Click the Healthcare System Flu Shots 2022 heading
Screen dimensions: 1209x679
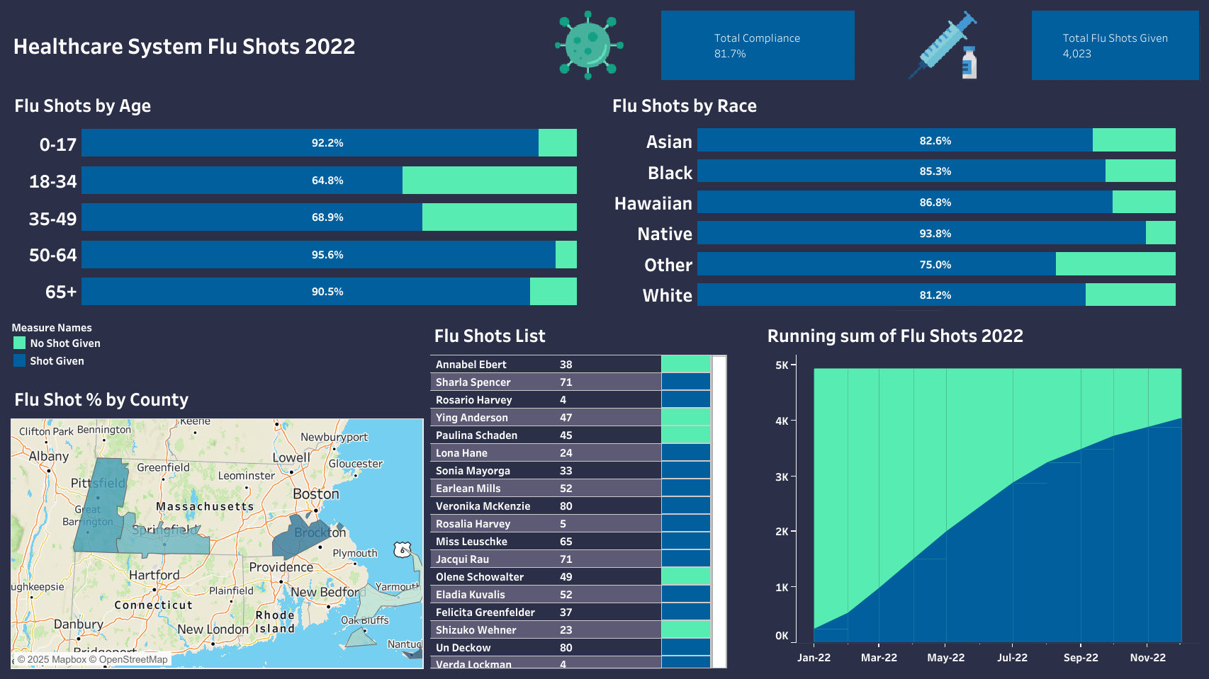pos(184,46)
